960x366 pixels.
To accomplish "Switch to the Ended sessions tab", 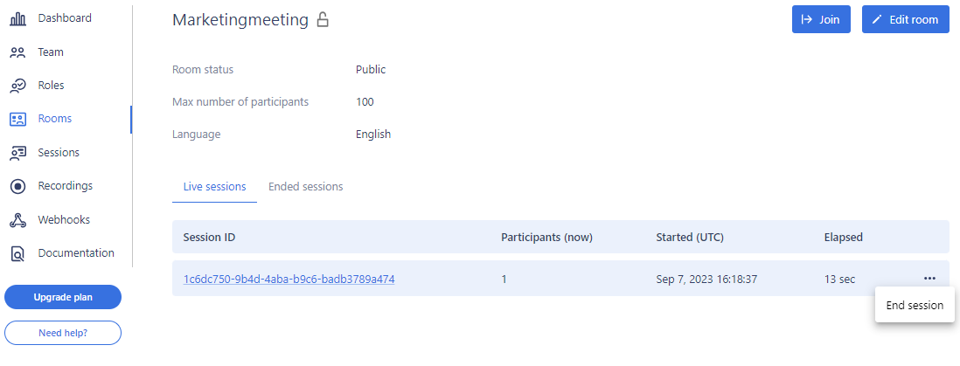I will [x=305, y=187].
